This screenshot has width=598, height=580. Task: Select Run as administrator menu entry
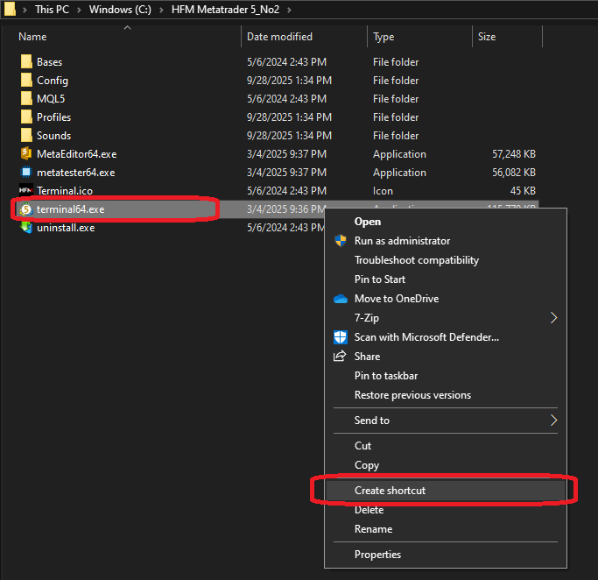pyautogui.click(x=402, y=241)
